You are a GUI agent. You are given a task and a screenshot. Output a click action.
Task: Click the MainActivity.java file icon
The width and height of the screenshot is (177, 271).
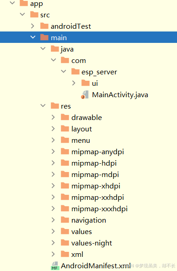pos(85,95)
